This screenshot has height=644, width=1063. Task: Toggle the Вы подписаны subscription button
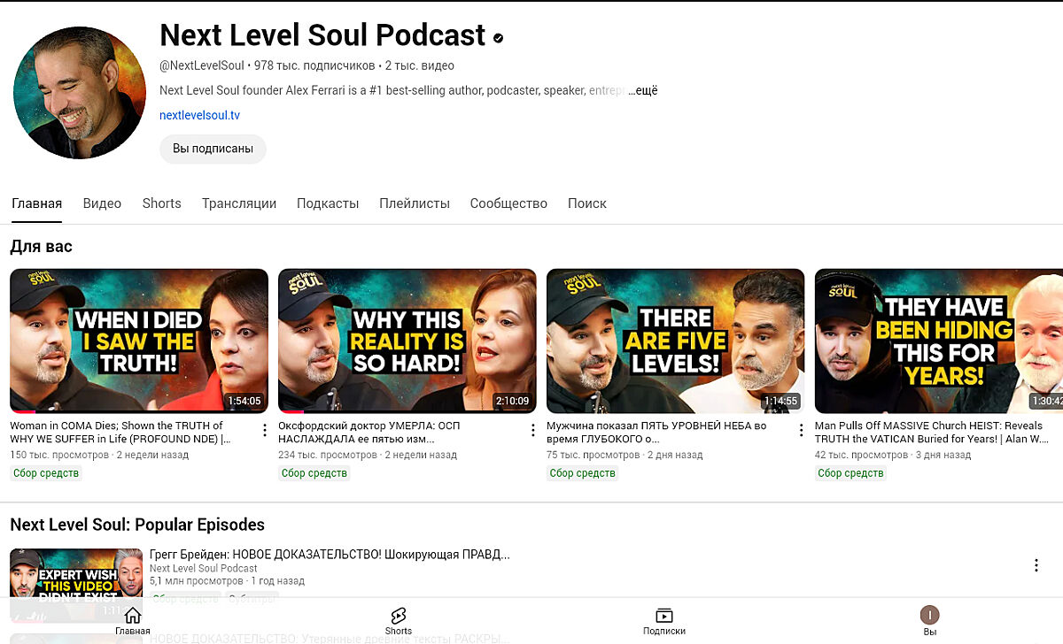213,149
